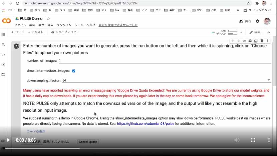Click the video progress bar
This screenshot has height=156, width=277.
tap(138, 149)
